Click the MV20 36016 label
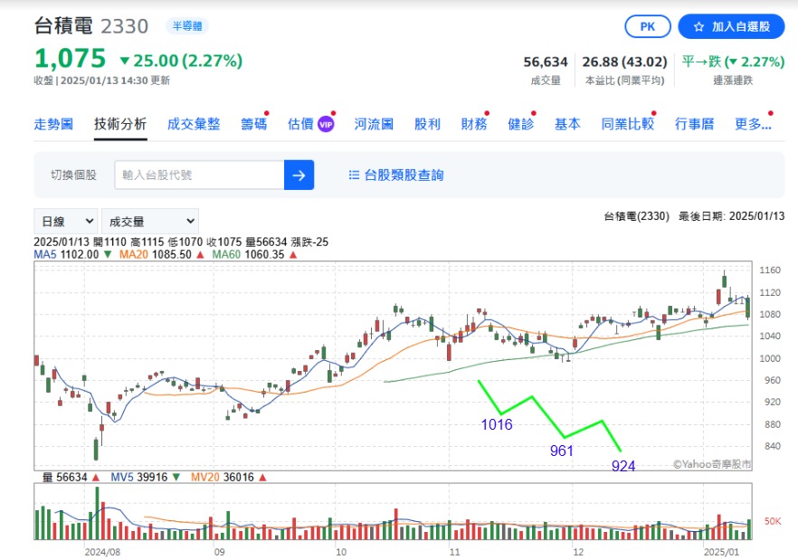 click(222, 478)
